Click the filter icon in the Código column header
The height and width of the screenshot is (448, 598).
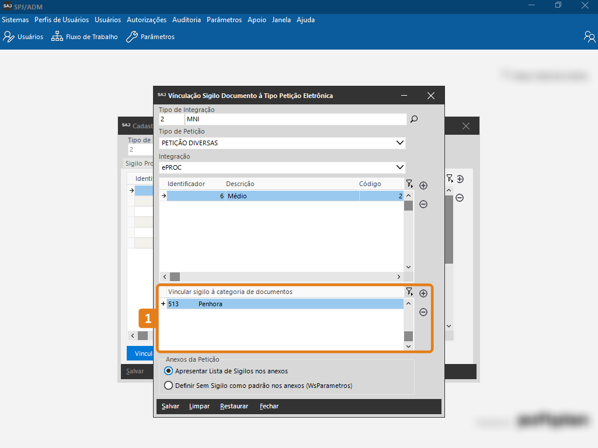coord(409,184)
